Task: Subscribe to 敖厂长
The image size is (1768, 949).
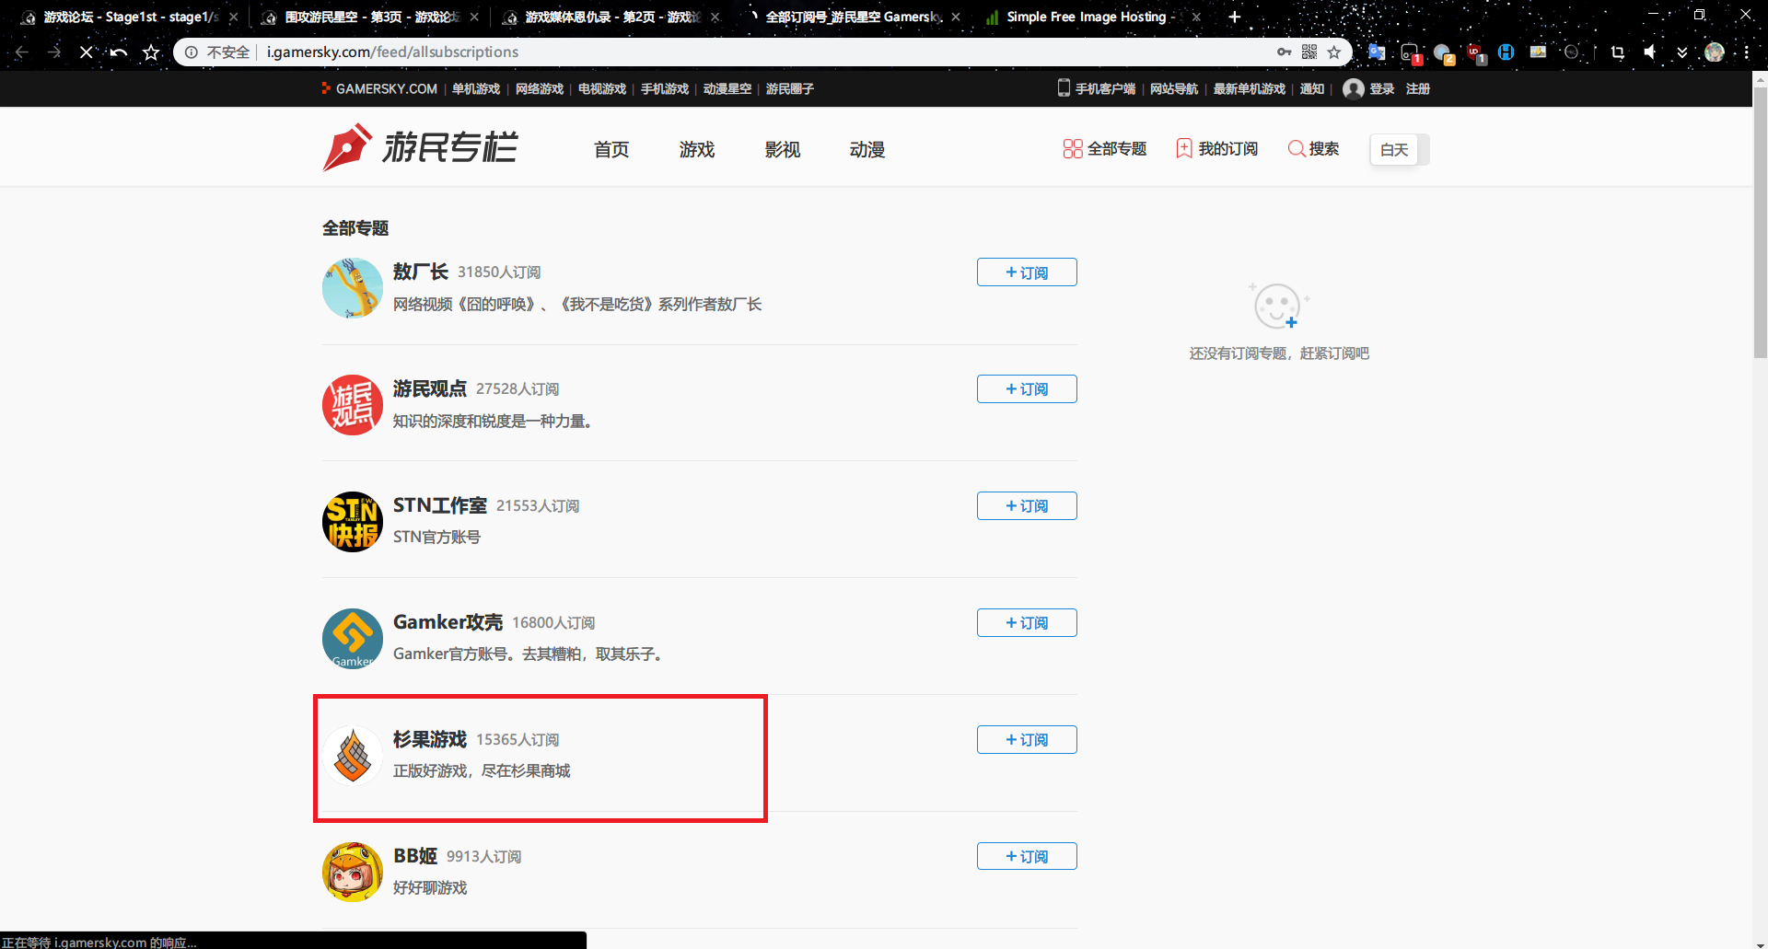Action: (1027, 272)
